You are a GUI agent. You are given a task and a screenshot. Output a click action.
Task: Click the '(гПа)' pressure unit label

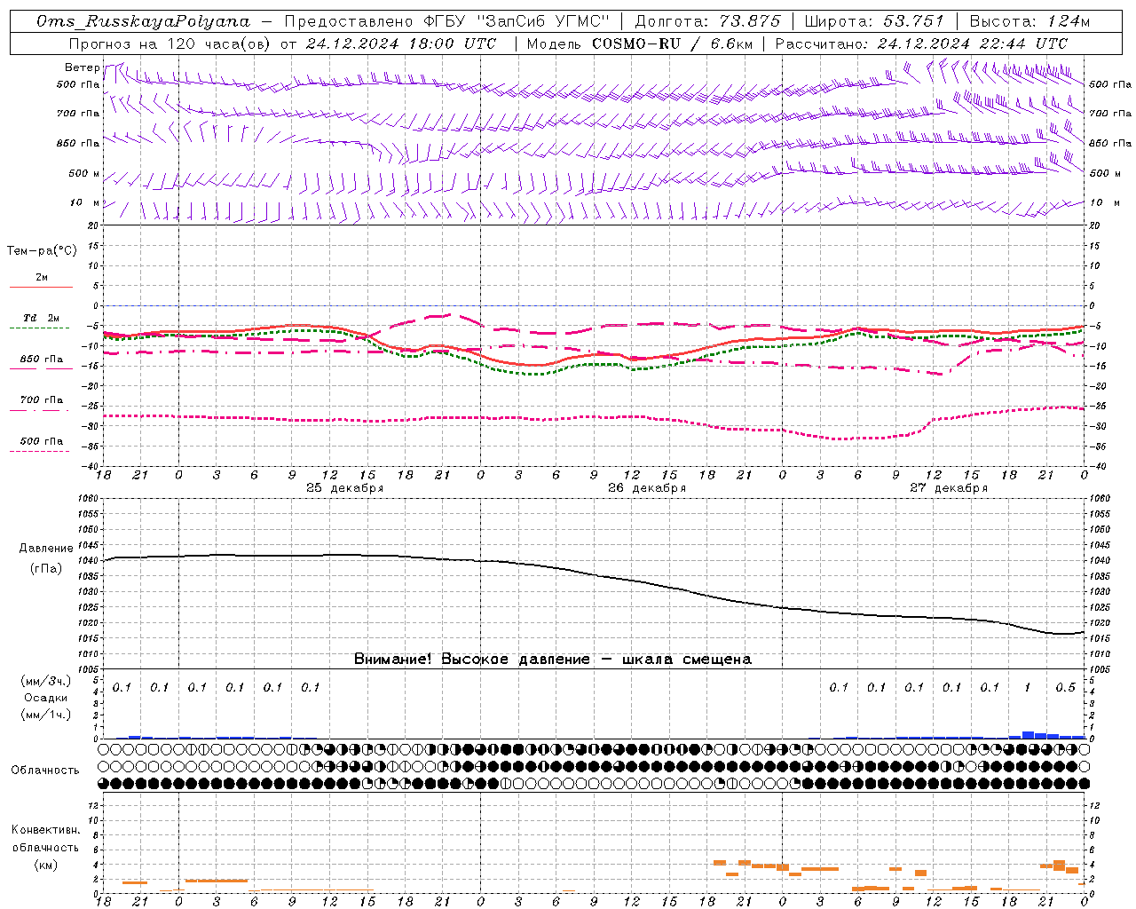46,569
